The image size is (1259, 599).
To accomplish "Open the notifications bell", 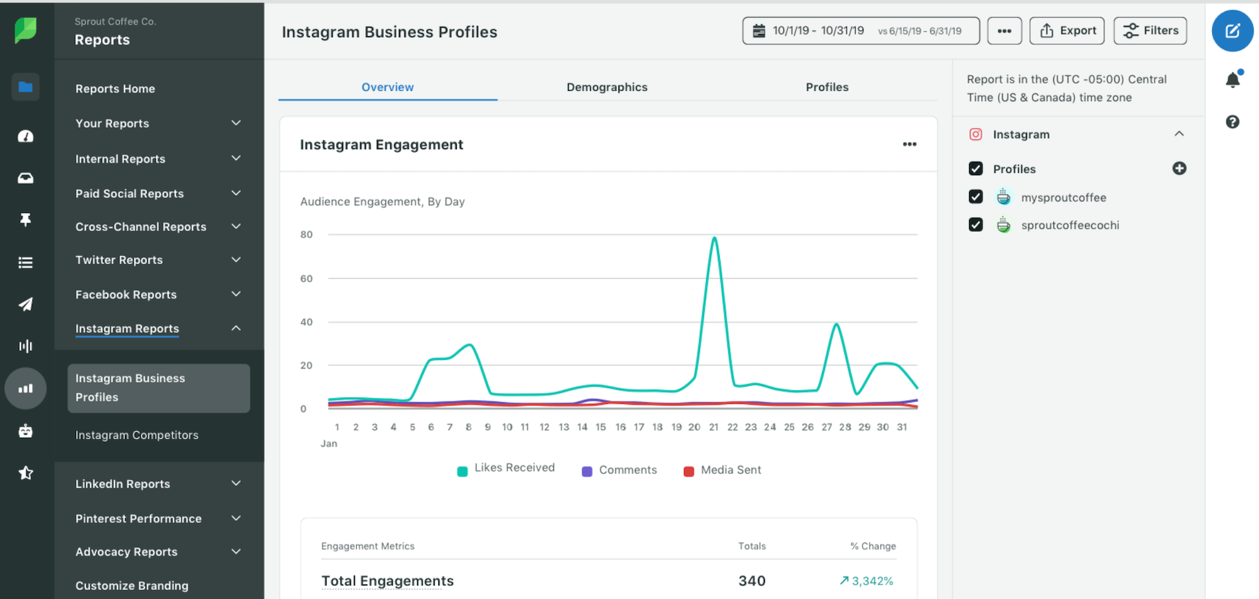I will click(x=1233, y=79).
